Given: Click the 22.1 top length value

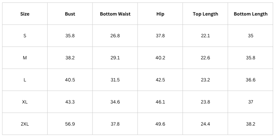Looking at the screenshot, I should coord(205,36).
